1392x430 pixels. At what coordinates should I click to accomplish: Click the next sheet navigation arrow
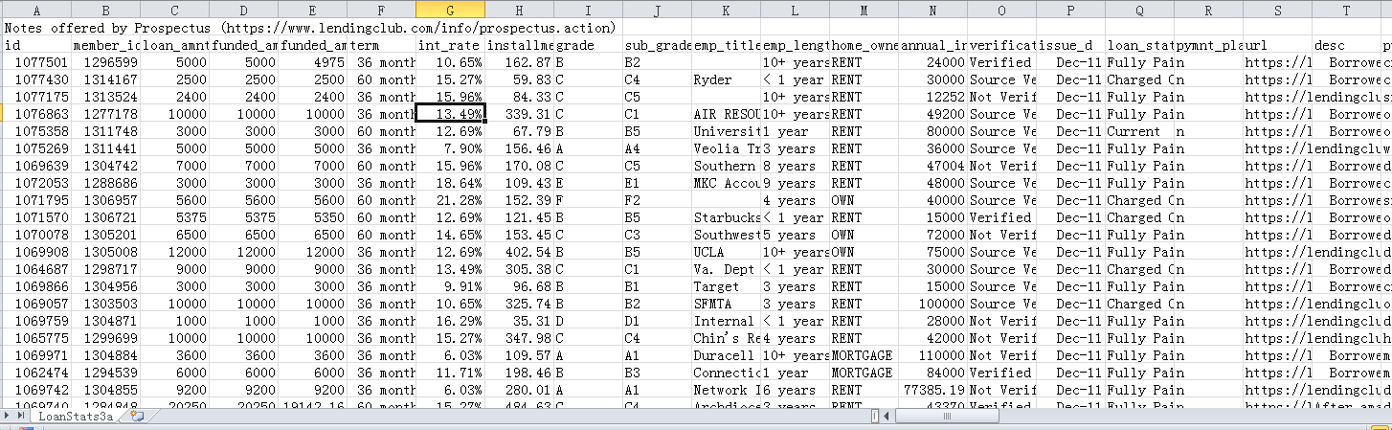point(9,417)
